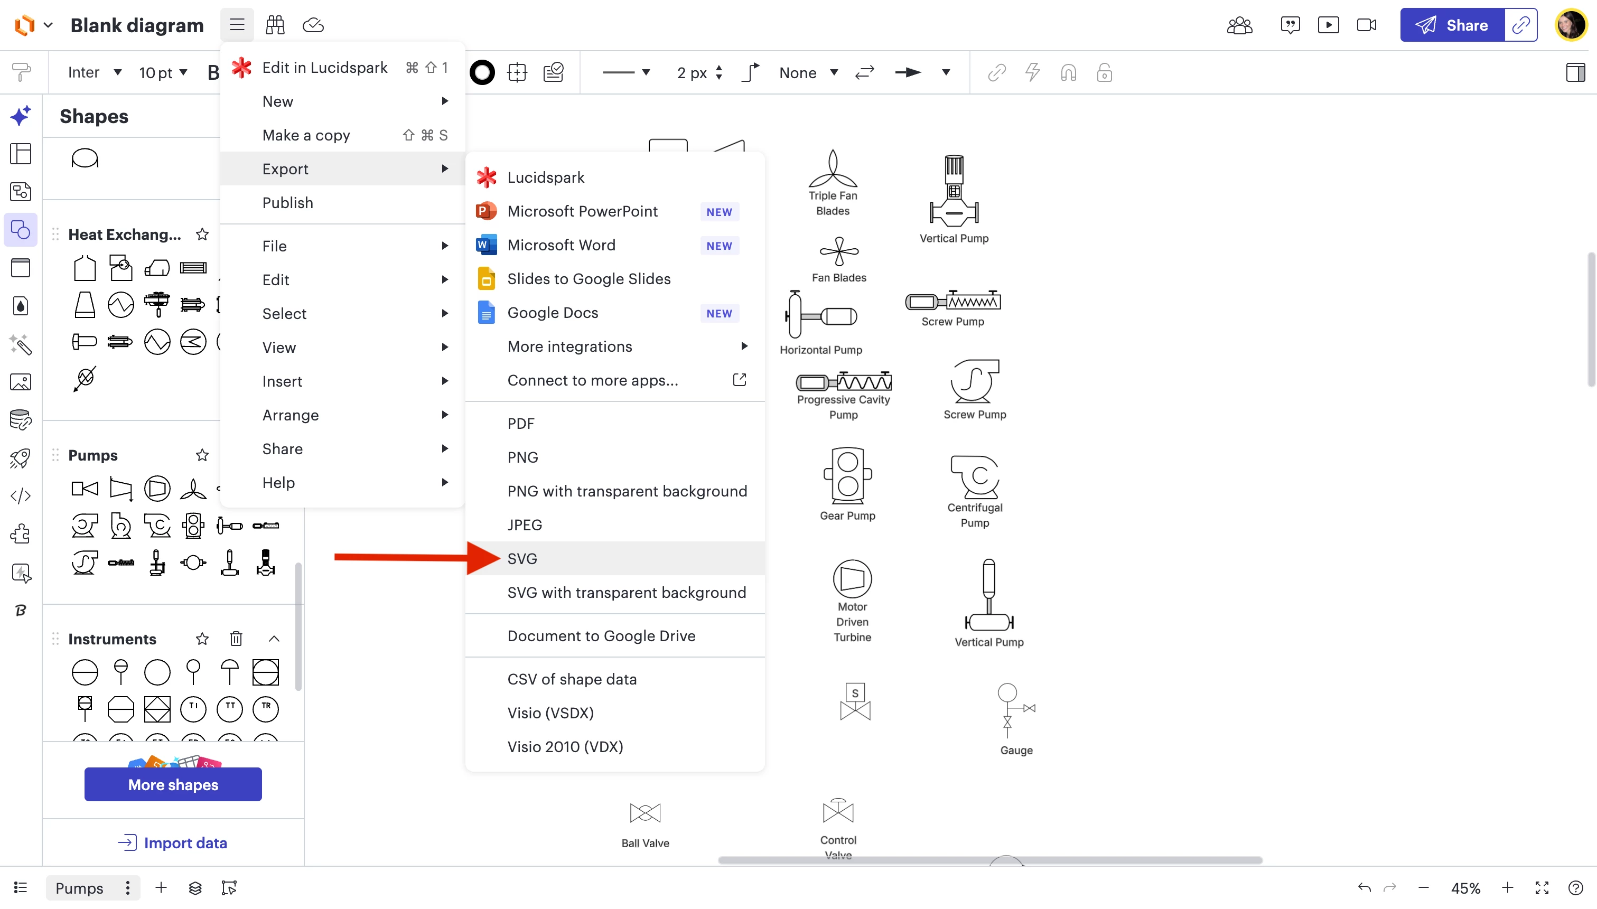Open the collaborators people icon
This screenshot has width=1597, height=909.
(x=1239, y=25)
